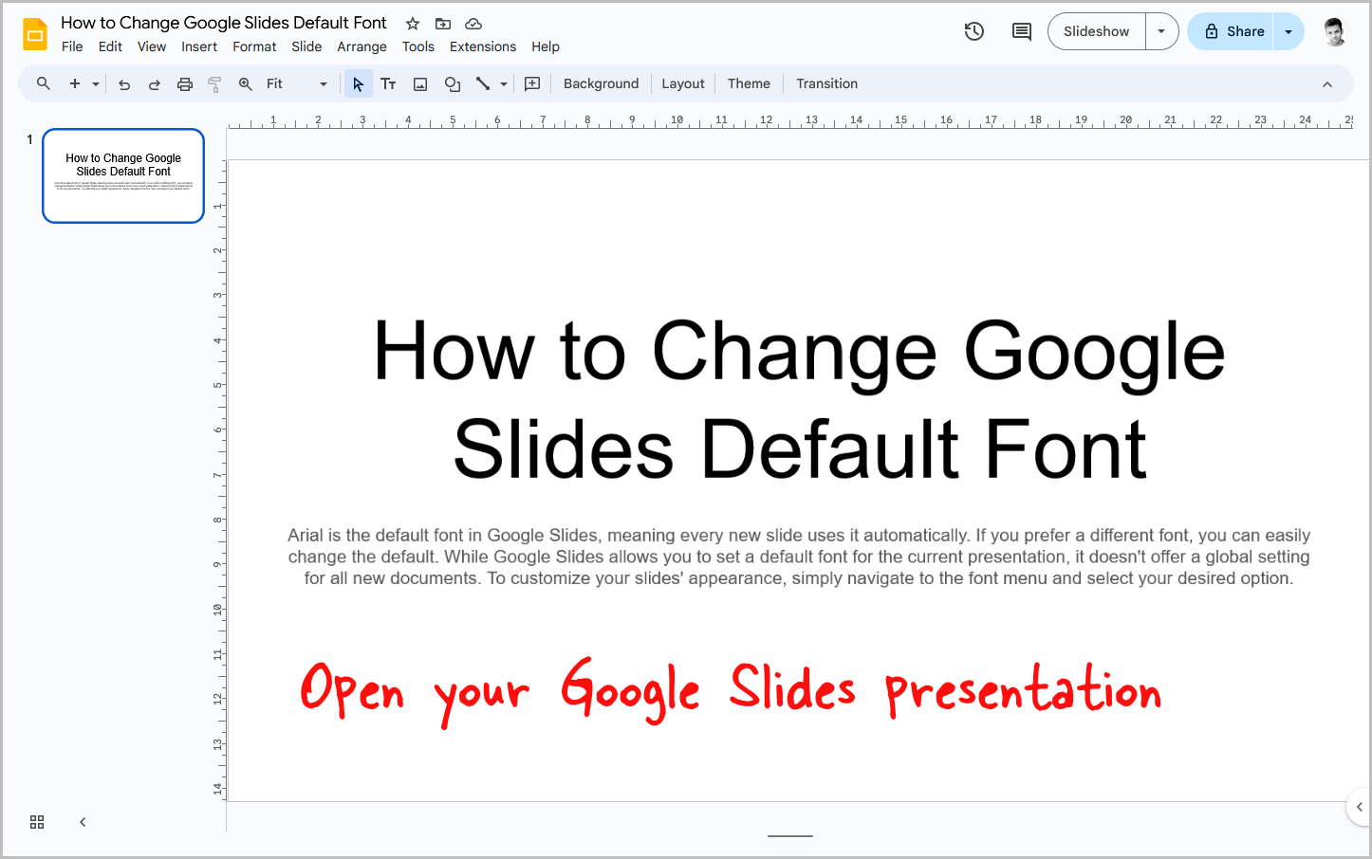Hide the menus with up chevron
Screen dimensions: 1372x859
coord(1327,84)
